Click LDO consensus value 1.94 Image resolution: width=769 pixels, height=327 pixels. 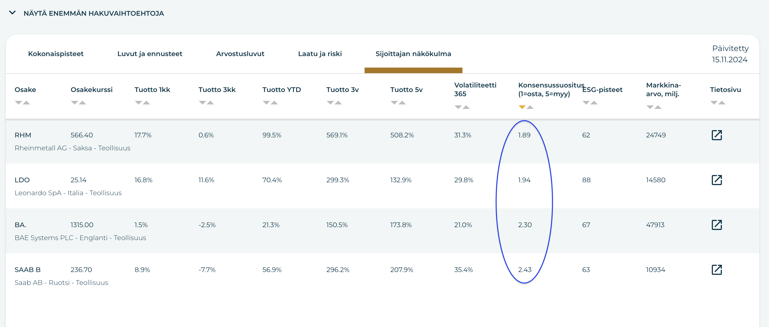[524, 180]
